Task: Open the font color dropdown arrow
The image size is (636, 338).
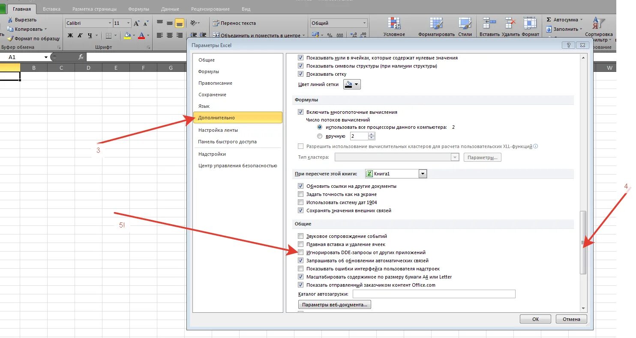Action: pyautogui.click(x=148, y=36)
